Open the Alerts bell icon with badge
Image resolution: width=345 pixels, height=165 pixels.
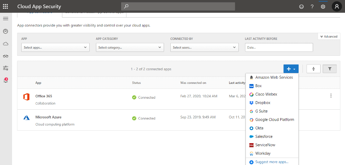[6, 80]
